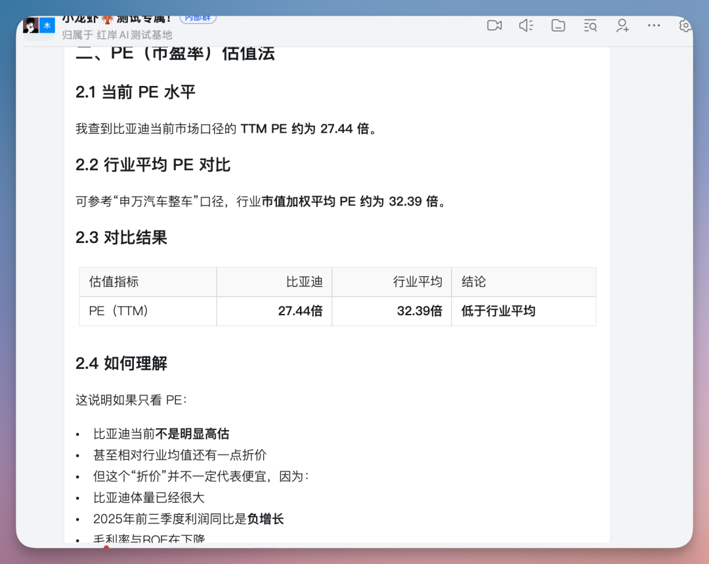Start a voice call from the chat header
The image size is (709, 564).
[x=526, y=26]
